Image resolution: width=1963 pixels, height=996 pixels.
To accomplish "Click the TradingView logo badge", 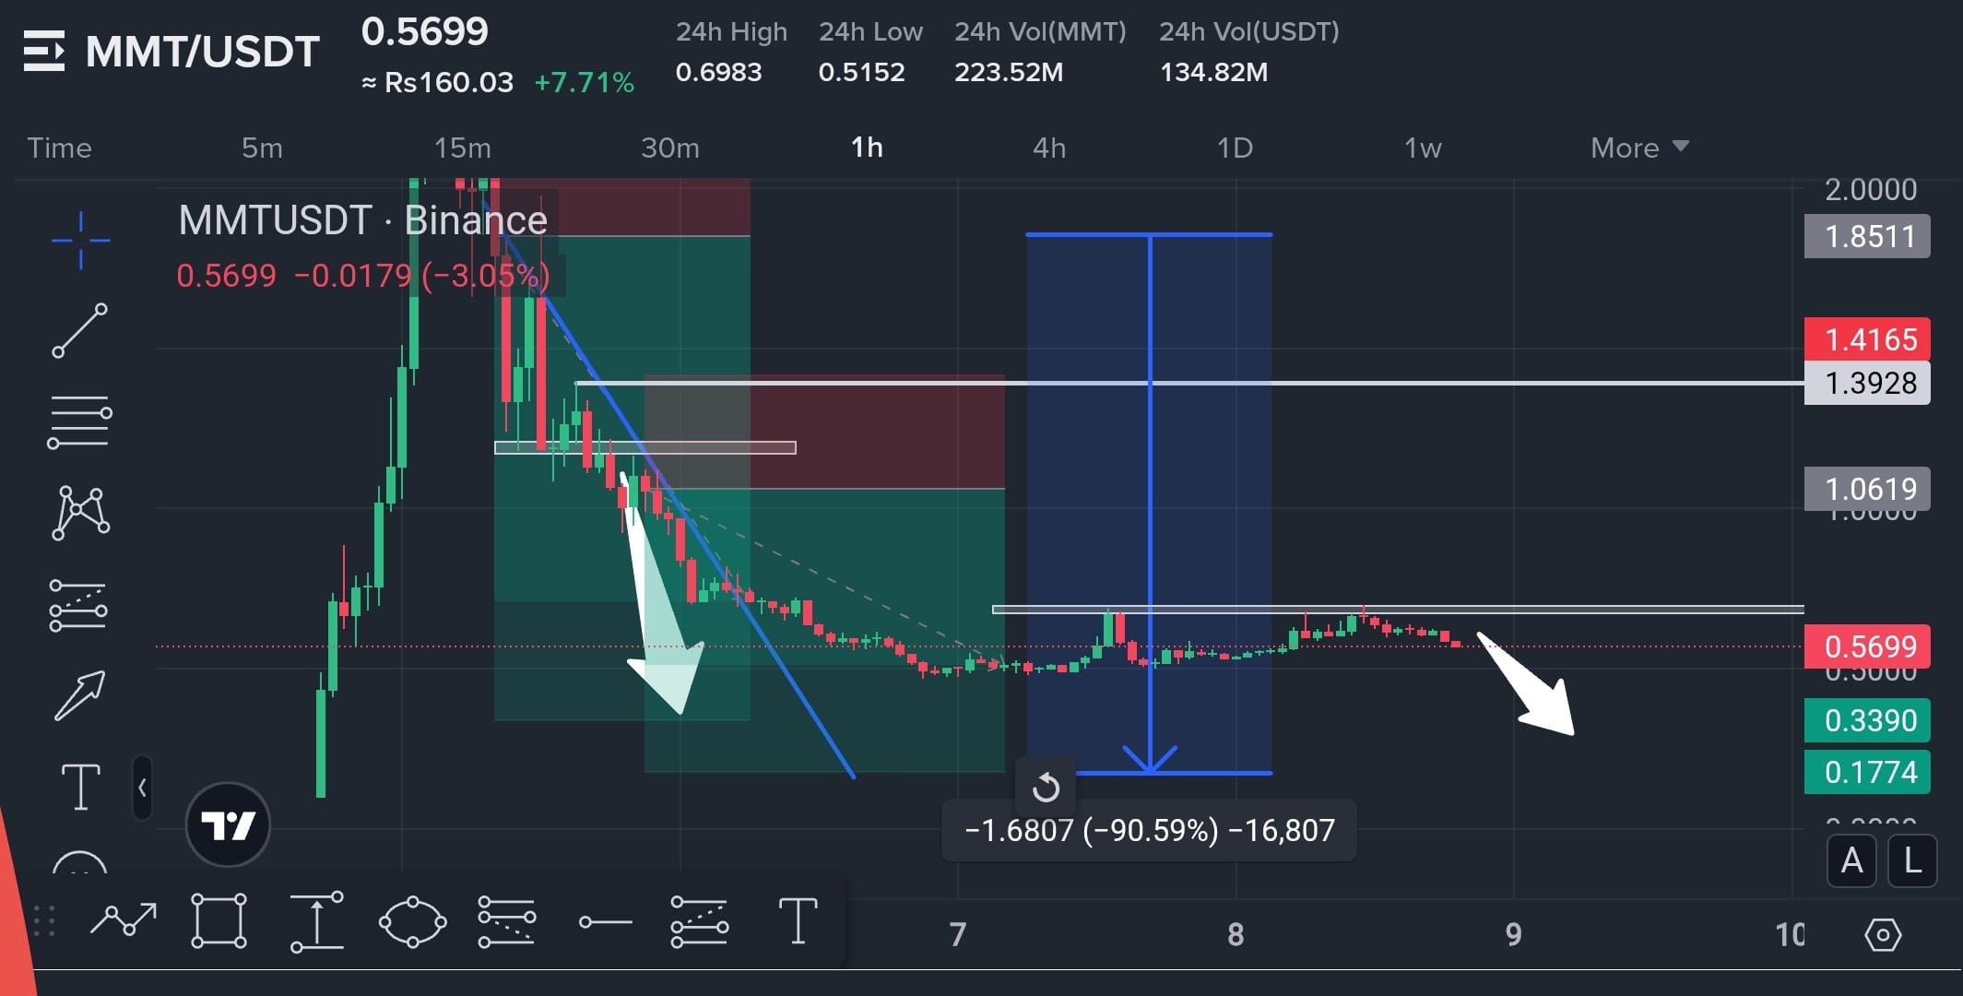I will coord(228,824).
